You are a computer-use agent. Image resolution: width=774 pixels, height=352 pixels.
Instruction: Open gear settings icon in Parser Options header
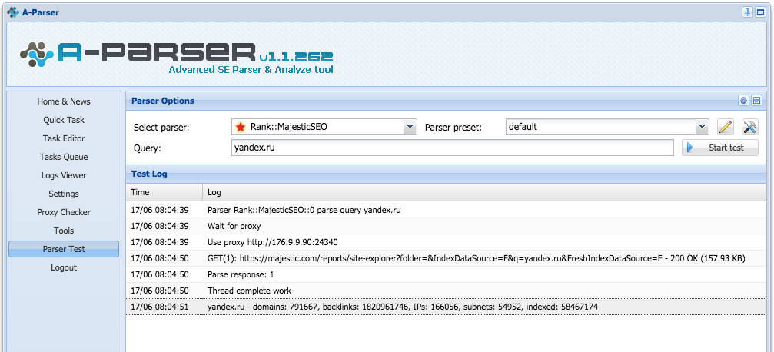point(743,101)
